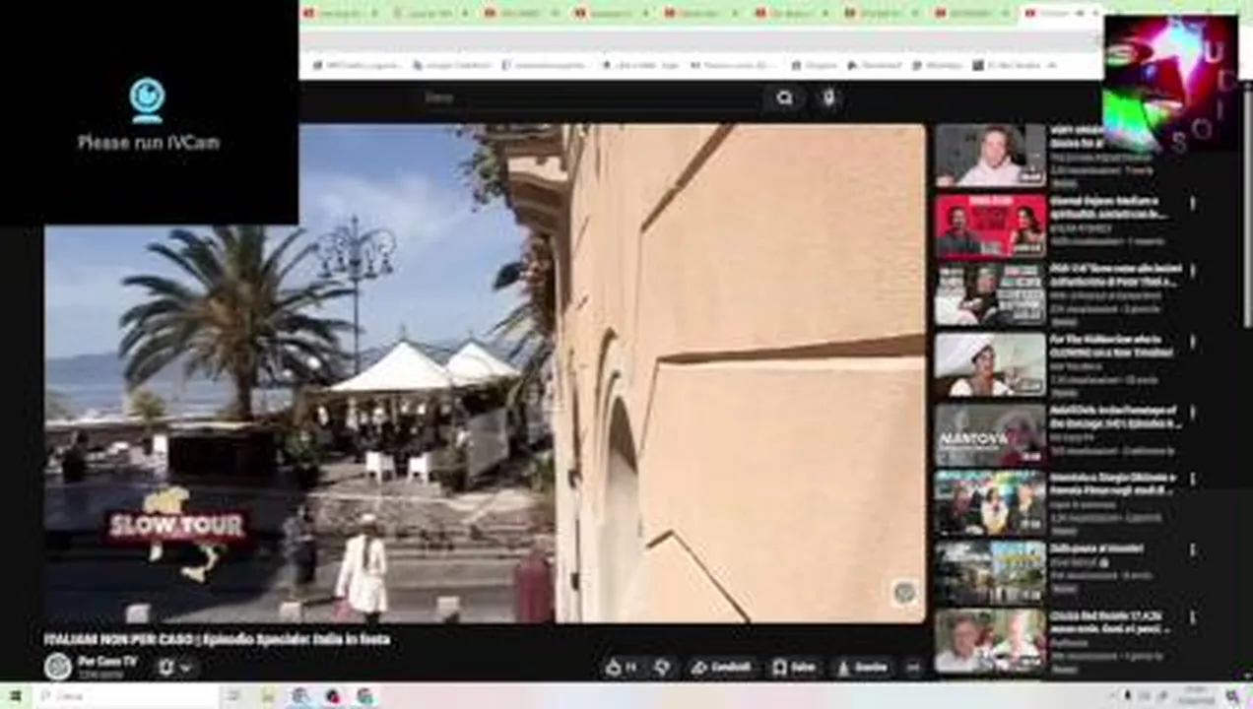
Task: Download the video with the Scarica button
Action: 862,667
